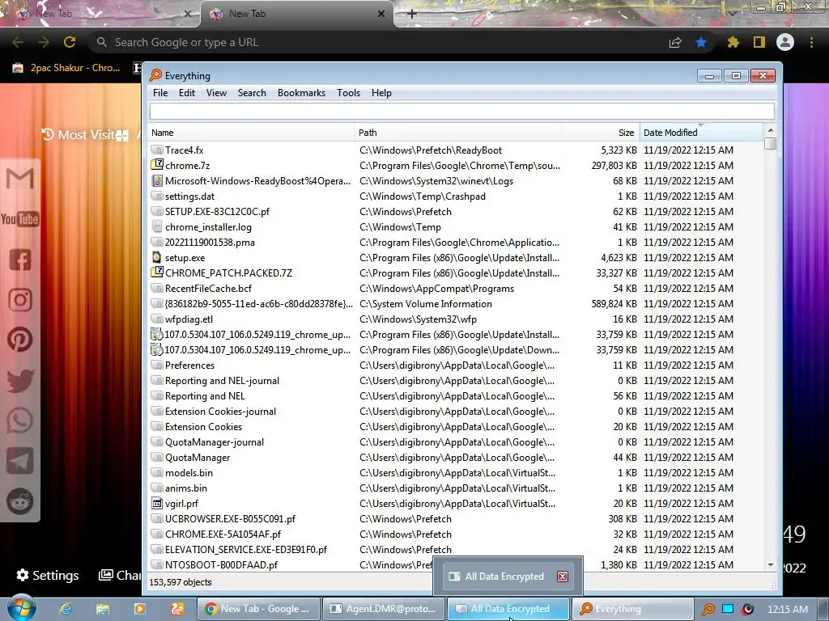Click the results scrollbar down arrow
Image resolution: width=829 pixels, height=621 pixels.
click(771, 564)
